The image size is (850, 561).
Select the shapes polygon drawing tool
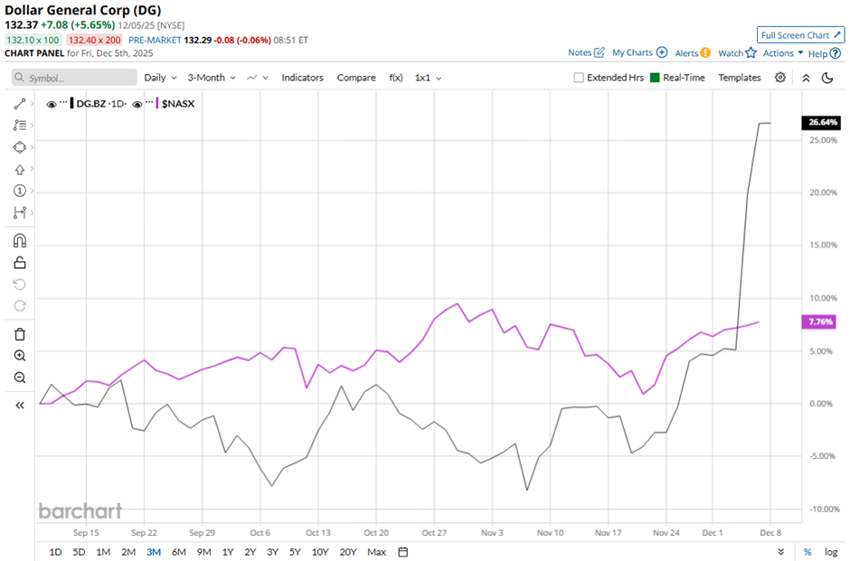20,147
